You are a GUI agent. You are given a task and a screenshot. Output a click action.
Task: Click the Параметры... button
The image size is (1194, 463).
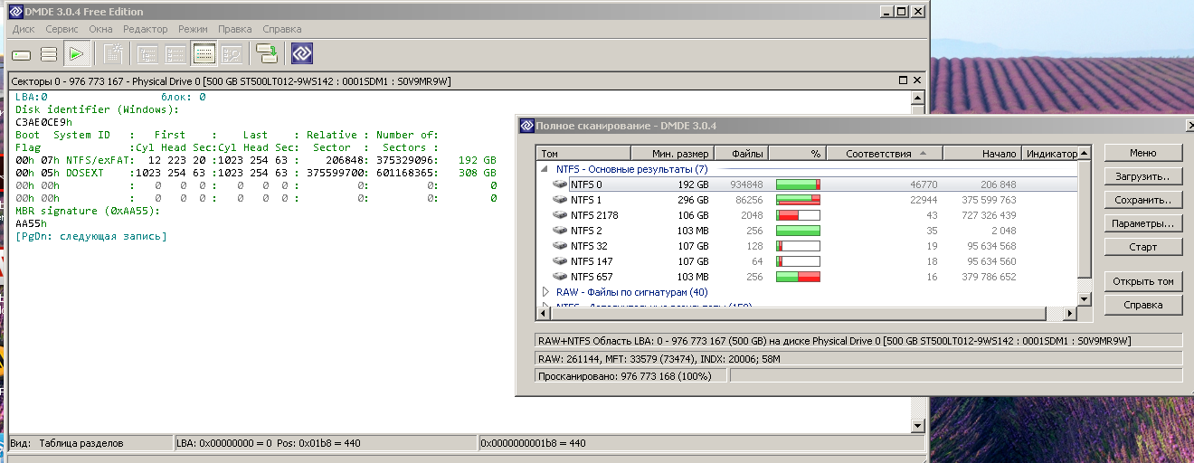(x=1142, y=223)
